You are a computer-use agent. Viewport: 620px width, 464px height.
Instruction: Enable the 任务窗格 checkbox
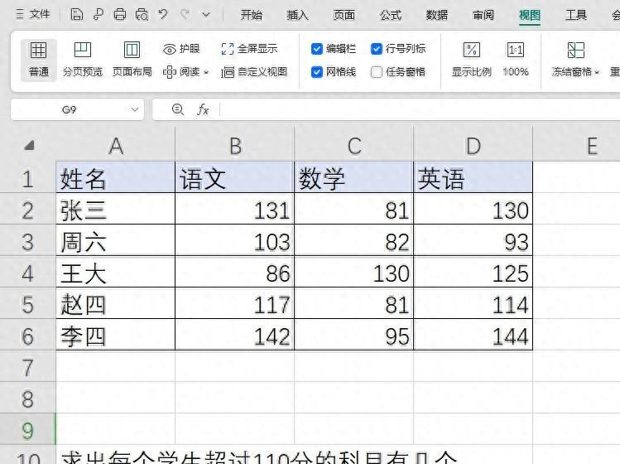[377, 72]
